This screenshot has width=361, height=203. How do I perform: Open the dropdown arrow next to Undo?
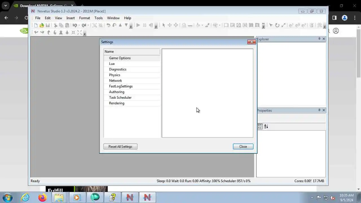click(79, 25)
